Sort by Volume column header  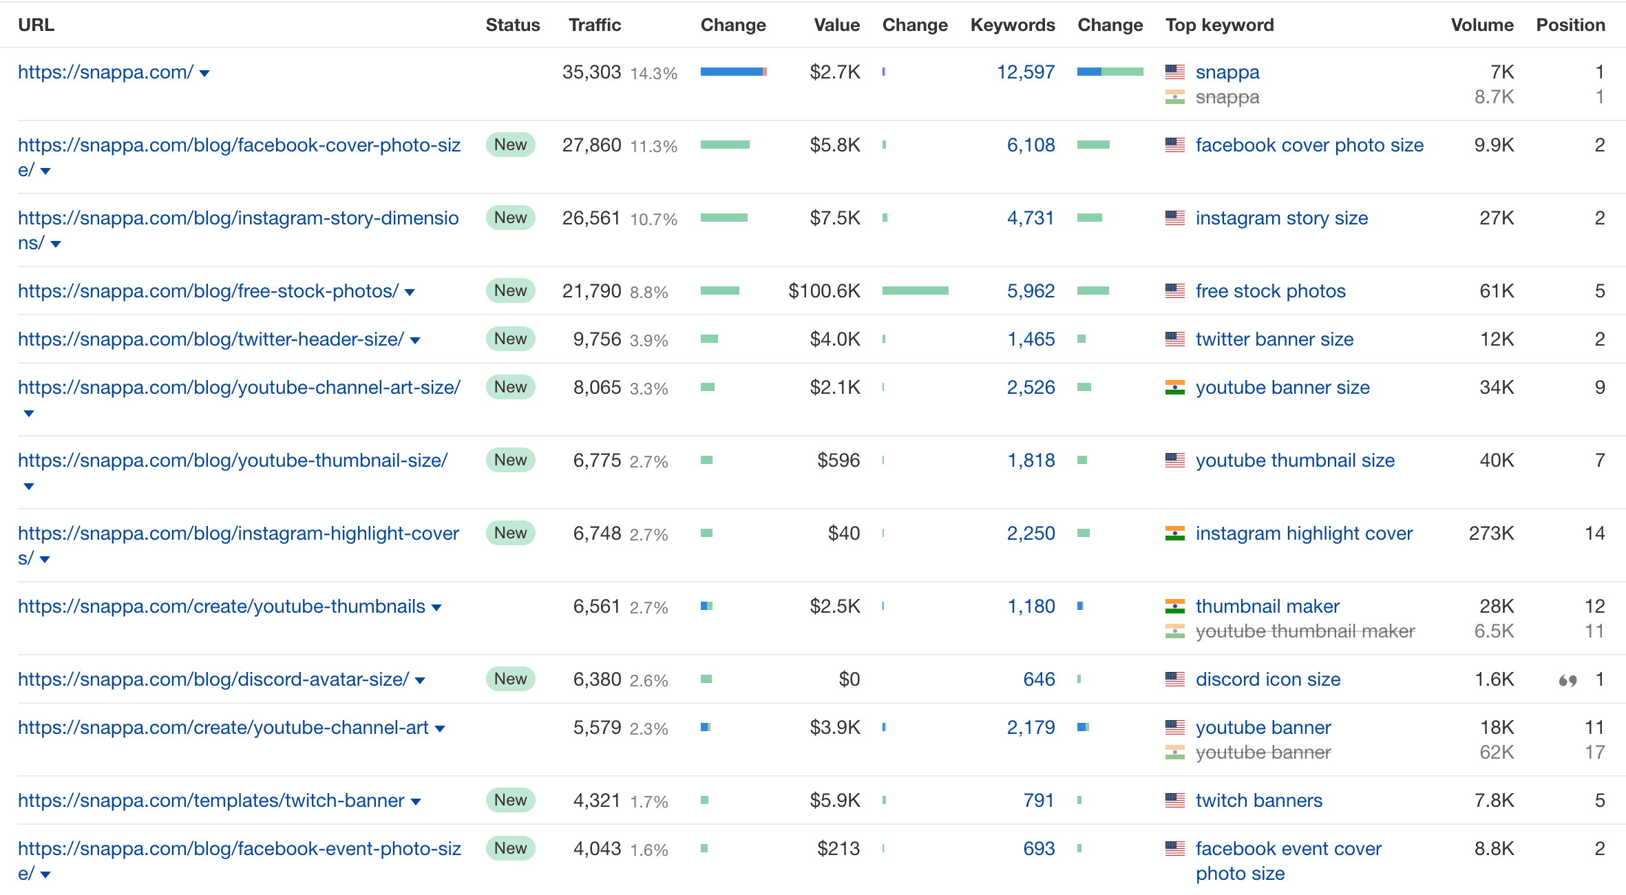[x=1482, y=25]
